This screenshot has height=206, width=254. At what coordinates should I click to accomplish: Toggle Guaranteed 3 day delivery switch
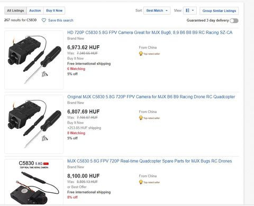pyautogui.click(x=234, y=21)
